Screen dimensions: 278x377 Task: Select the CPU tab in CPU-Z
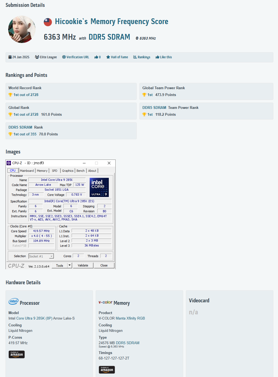13,170
